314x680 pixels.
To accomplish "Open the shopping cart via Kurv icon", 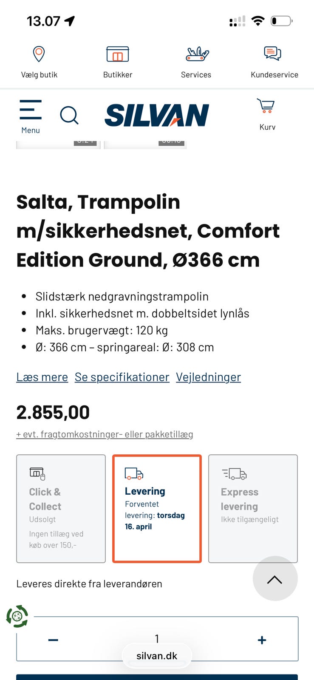I will tap(266, 108).
